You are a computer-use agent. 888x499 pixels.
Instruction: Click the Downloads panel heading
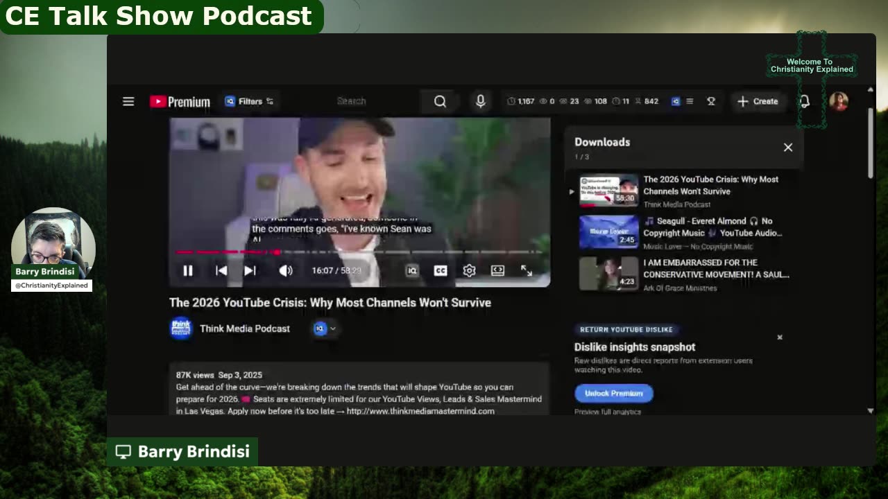(602, 142)
